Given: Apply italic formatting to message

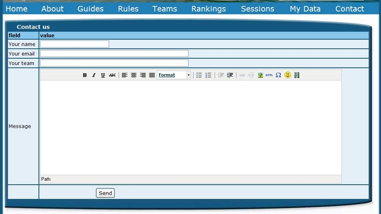Looking at the screenshot, I should pyautogui.click(x=94, y=75).
